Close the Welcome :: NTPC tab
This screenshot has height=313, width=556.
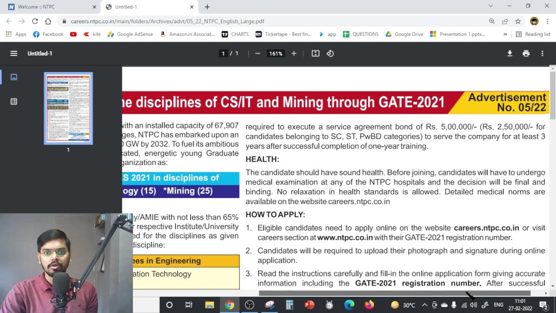coord(94,7)
